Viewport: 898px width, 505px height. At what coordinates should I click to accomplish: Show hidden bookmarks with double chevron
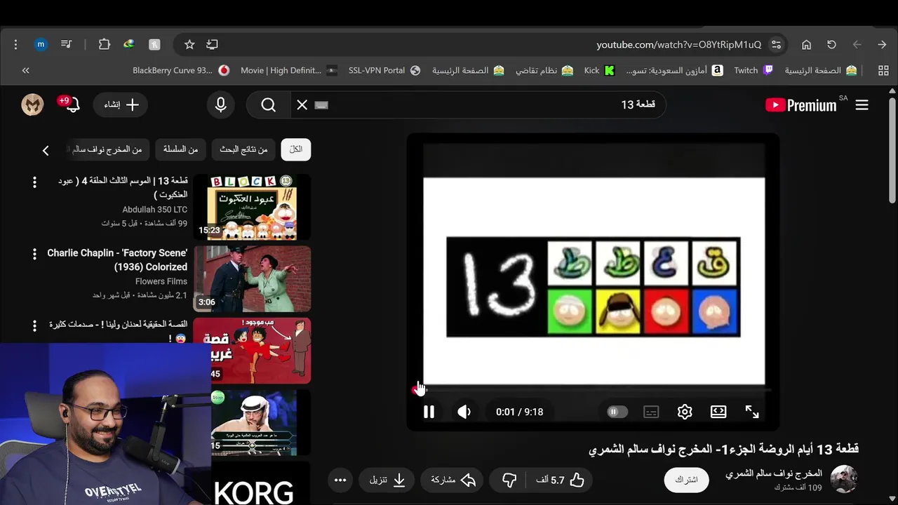(x=25, y=70)
